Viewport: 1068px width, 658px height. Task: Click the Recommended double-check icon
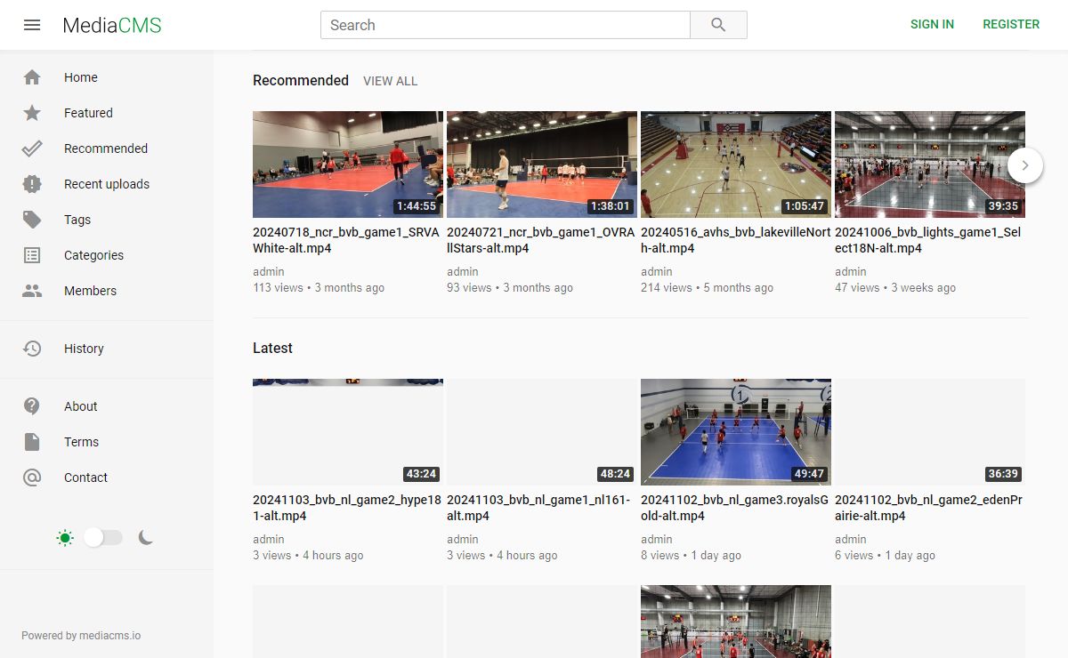coord(32,148)
